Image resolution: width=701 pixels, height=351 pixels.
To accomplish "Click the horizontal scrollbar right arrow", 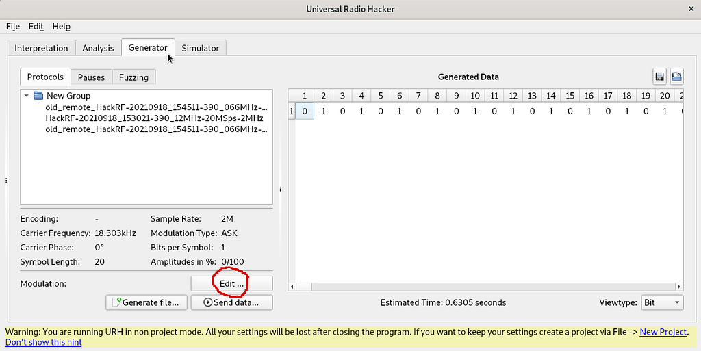I will pyautogui.click(x=679, y=287).
